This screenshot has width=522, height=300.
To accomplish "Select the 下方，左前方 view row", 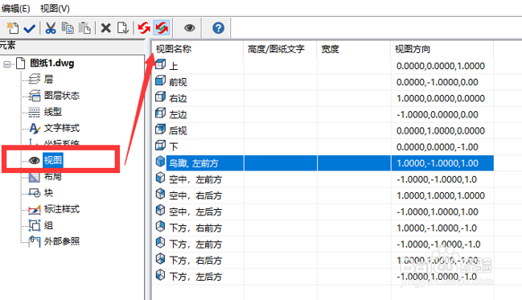I will pyautogui.click(x=323, y=245).
